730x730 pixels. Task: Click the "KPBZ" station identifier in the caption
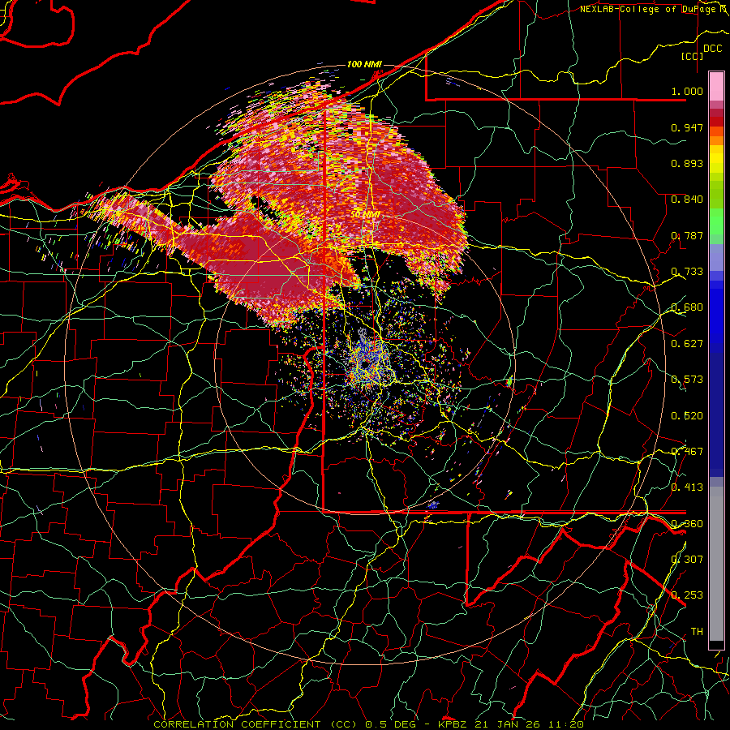pos(452,724)
